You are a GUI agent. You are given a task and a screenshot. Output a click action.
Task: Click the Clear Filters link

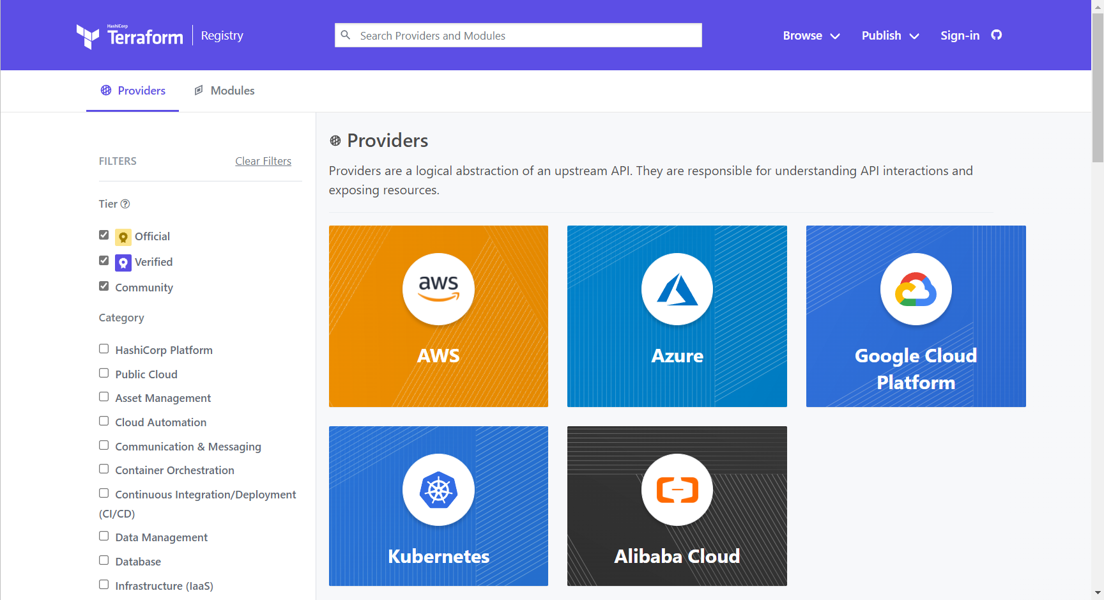click(x=263, y=161)
